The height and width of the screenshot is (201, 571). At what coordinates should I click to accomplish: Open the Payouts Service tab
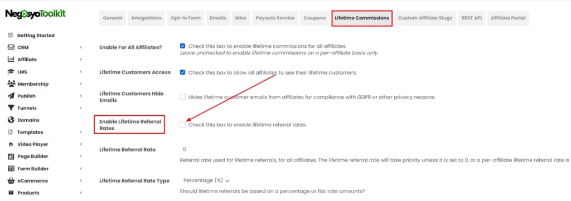click(x=275, y=18)
